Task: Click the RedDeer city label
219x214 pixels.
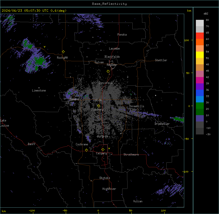Action: click(x=112, y=65)
